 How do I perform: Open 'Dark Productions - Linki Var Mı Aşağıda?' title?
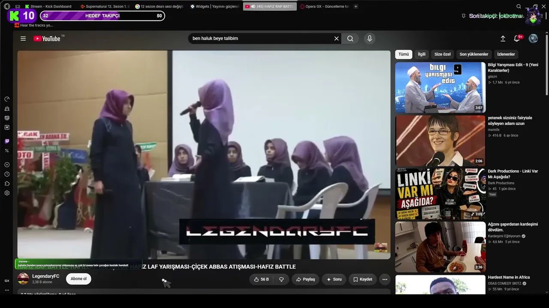point(513,174)
